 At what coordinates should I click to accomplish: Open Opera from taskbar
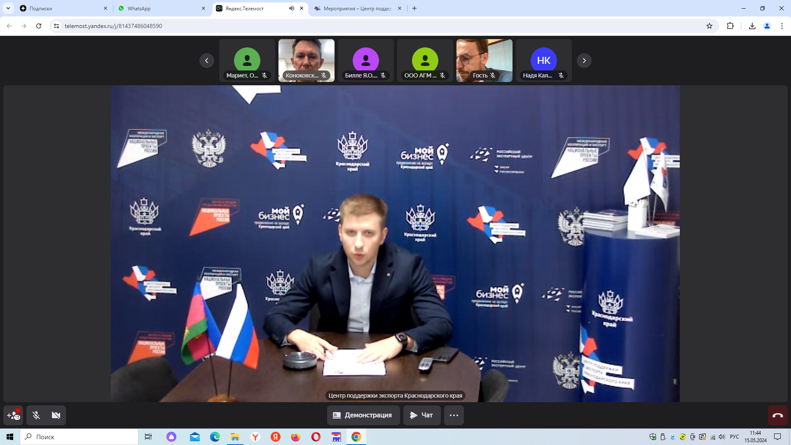316,437
